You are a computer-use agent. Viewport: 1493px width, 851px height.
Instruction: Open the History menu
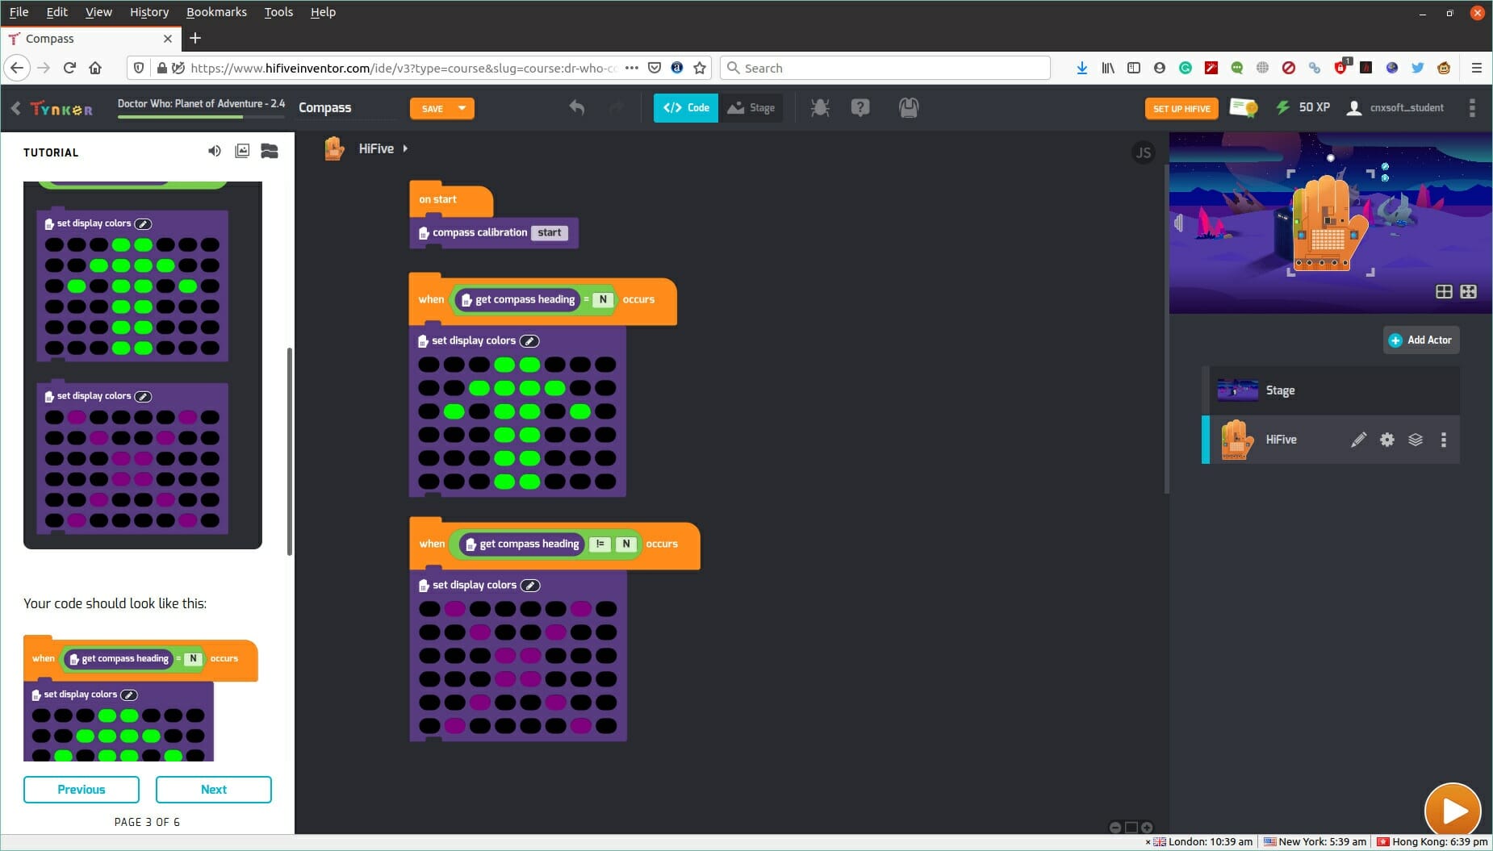coord(149,12)
